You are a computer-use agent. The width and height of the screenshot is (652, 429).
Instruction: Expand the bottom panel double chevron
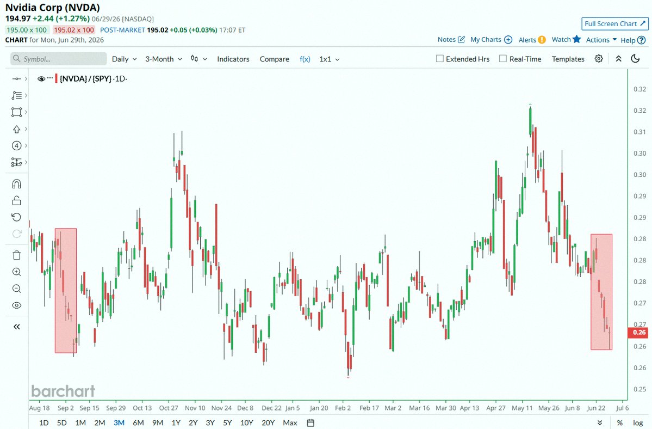[600, 423]
